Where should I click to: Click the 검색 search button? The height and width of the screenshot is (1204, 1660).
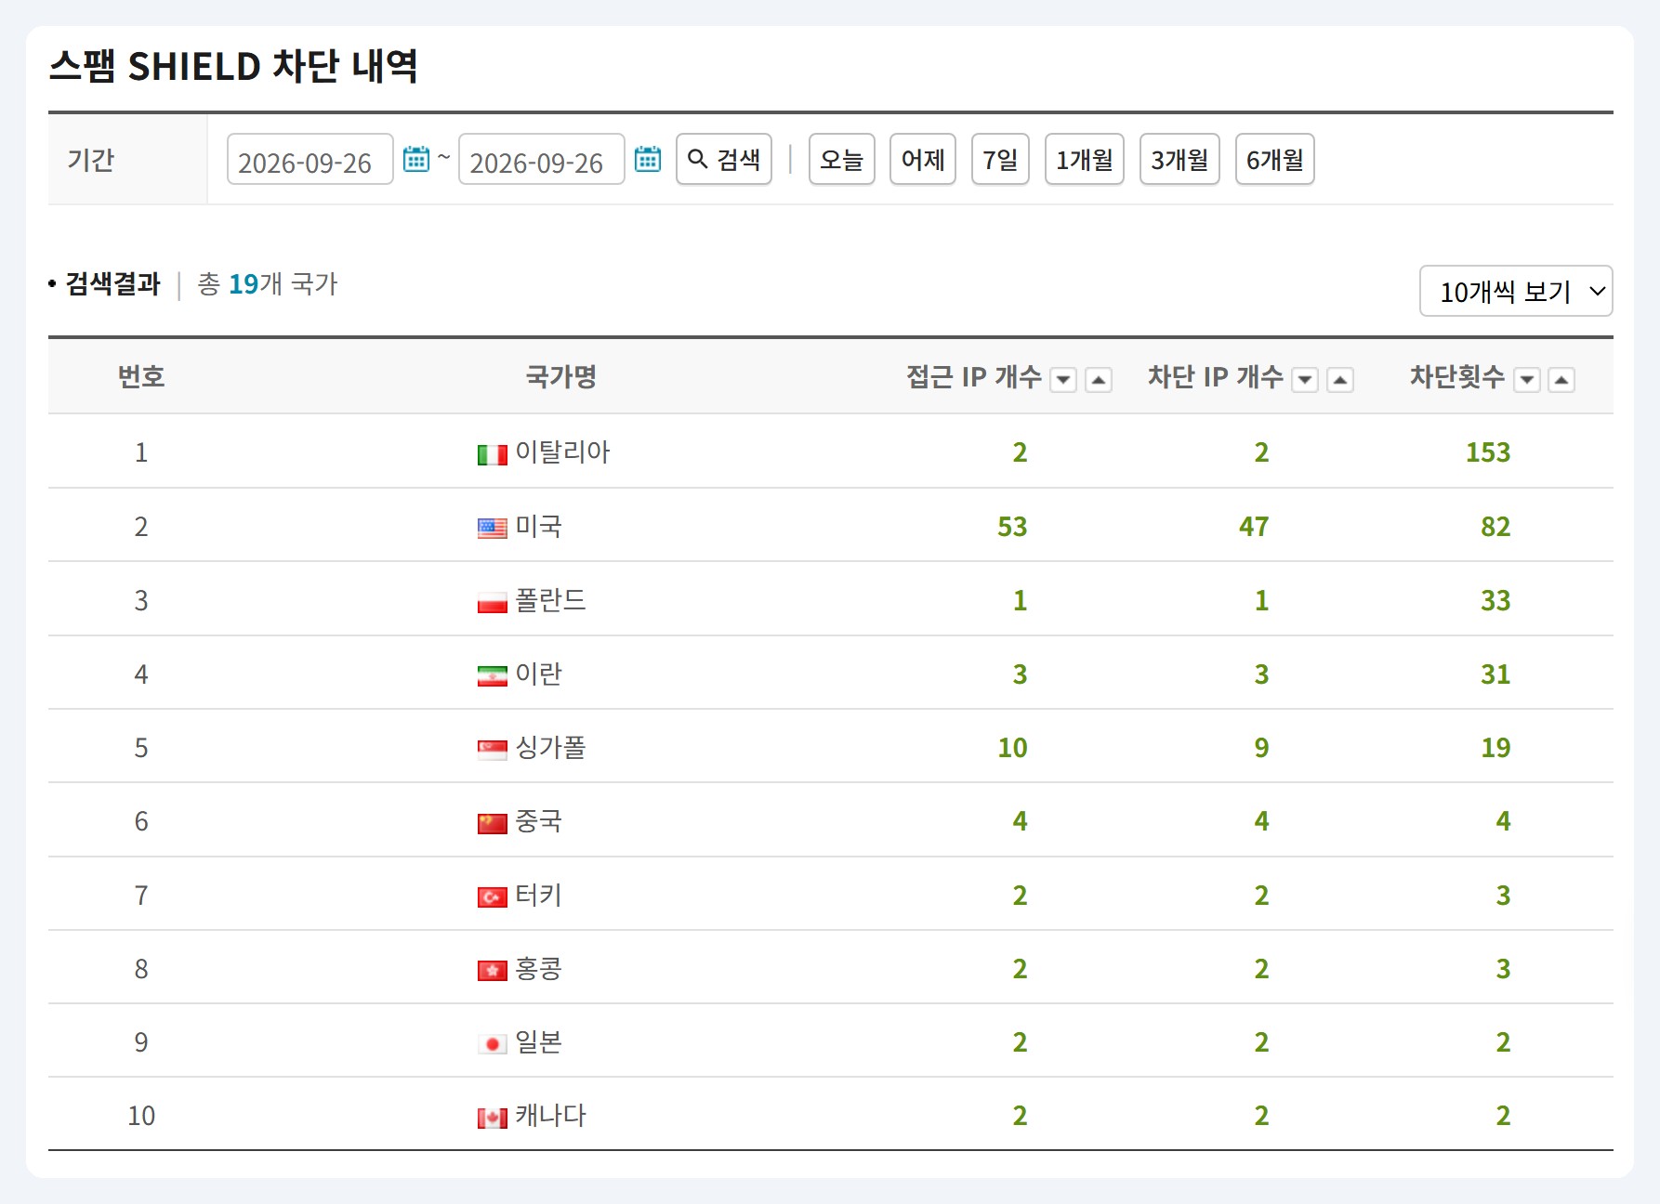724,159
